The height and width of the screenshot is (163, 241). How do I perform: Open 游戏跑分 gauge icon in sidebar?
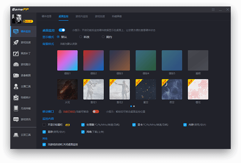click(23, 64)
